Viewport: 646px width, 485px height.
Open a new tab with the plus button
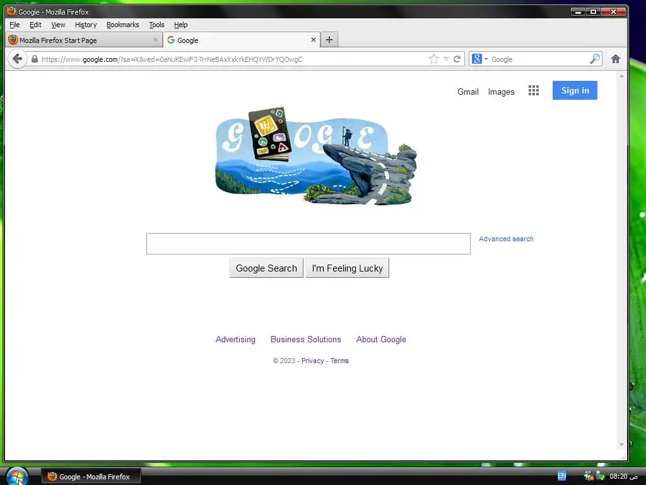[329, 40]
